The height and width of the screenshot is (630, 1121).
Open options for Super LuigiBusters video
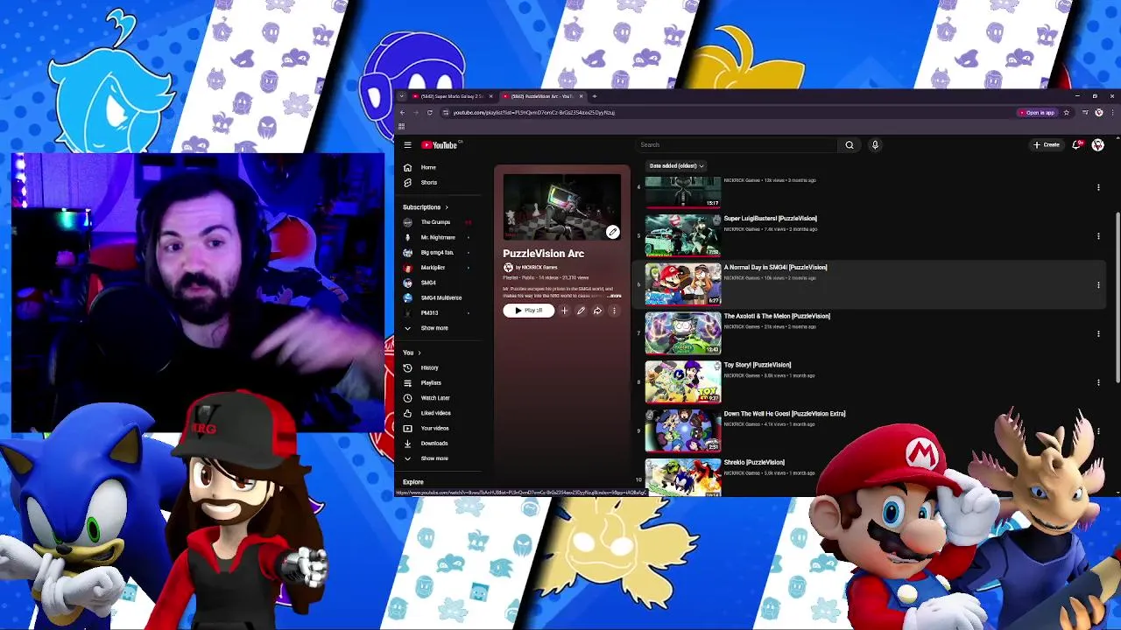1098,236
